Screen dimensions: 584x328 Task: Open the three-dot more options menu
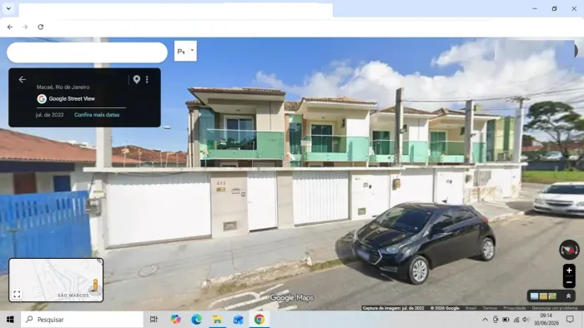click(147, 79)
